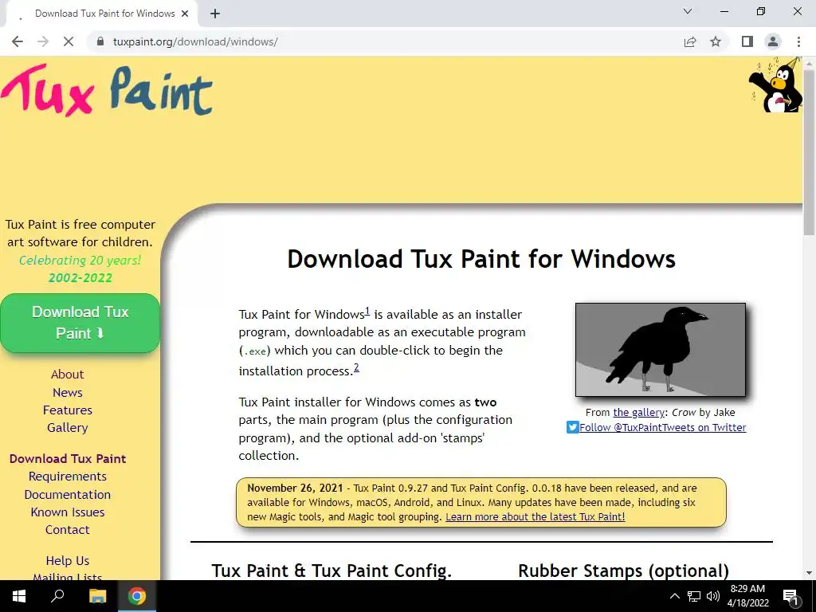Viewport: 816px width, 612px height.
Task: Click footnote 2 after installation process
Action: point(356,368)
